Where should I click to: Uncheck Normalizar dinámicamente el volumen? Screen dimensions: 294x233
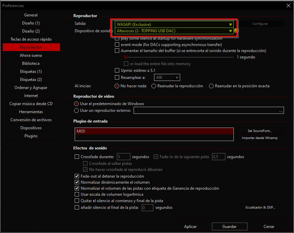(x=77, y=182)
